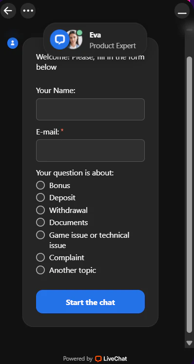The height and width of the screenshot is (364, 194).
Task: Click the blue chat bubble icon
Action: 59,39
